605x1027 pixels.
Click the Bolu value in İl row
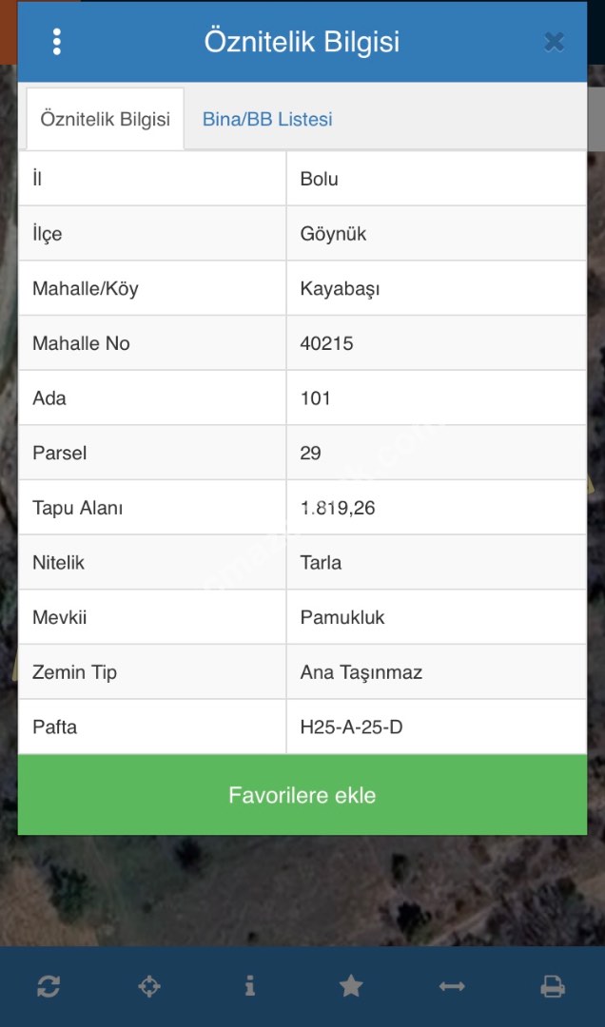[x=320, y=179]
